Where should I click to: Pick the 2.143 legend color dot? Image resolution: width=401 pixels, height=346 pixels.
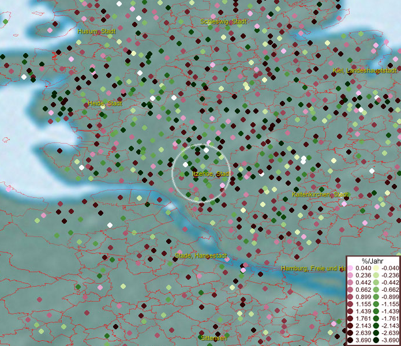350,326
